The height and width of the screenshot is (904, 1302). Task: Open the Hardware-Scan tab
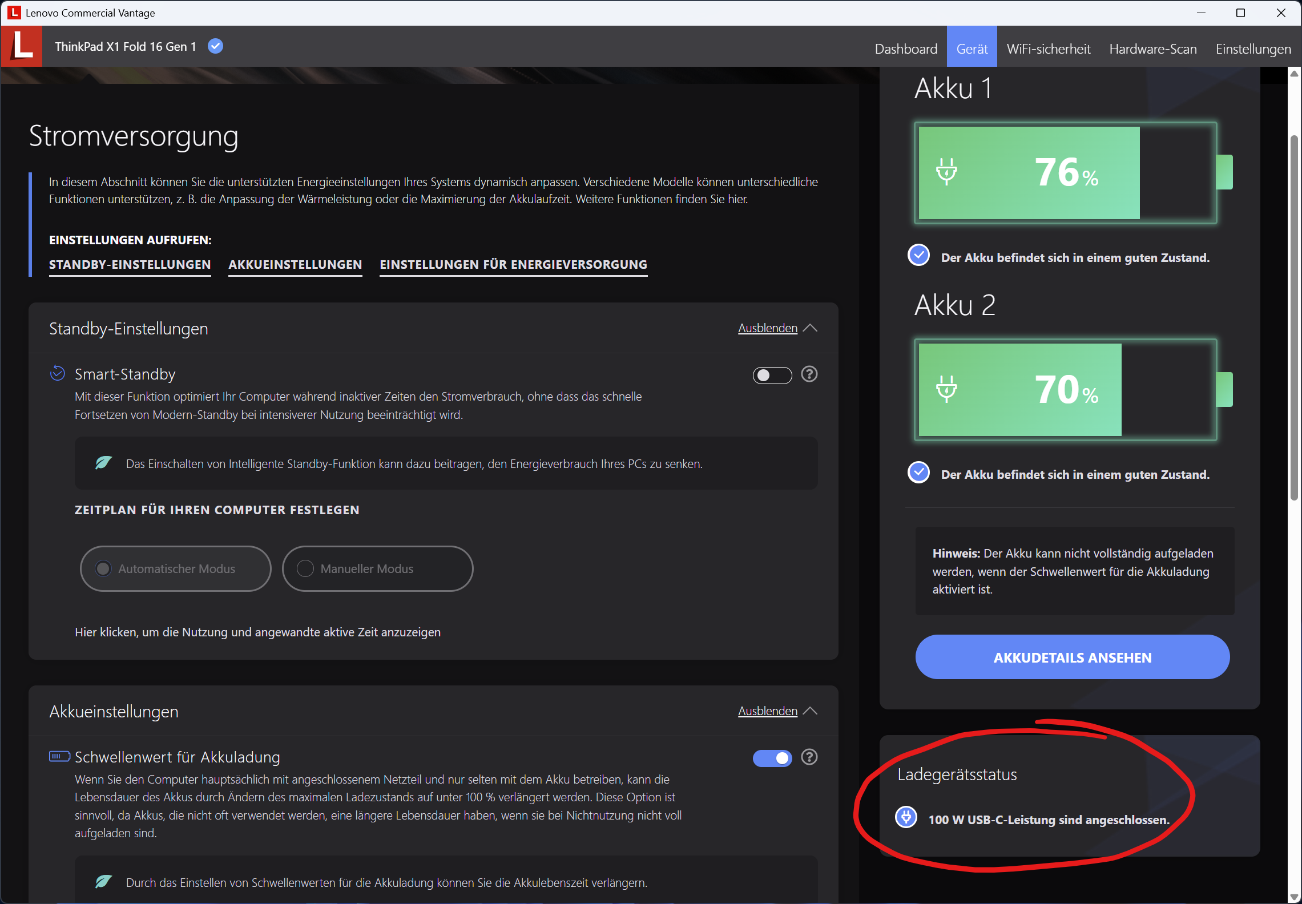pyautogui.click(x=1152, y=49)
